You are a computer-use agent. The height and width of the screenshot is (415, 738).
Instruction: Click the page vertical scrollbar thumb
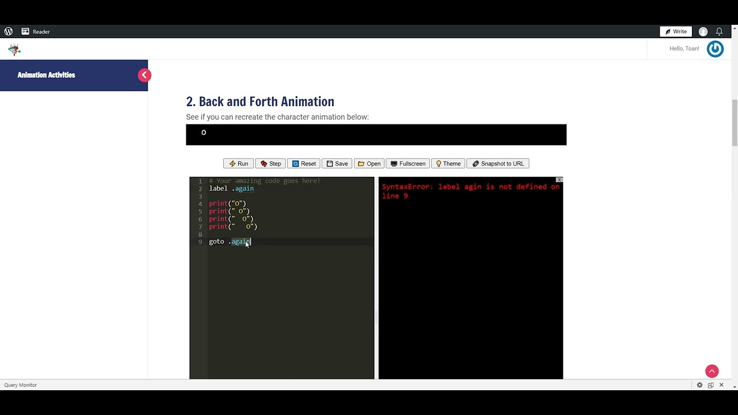coord(735,123)
